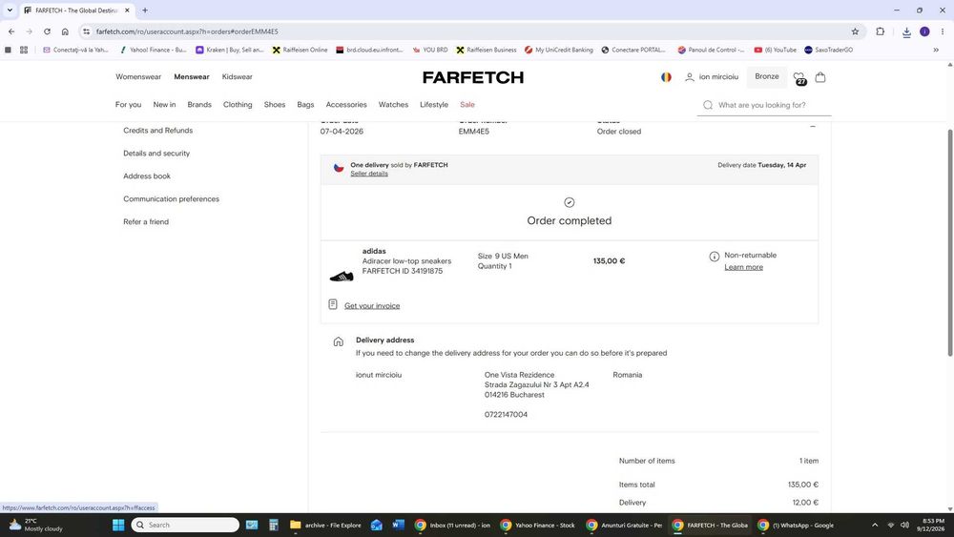Open the Raiffeisen Online bookmark
The width and height of the screenshot is (954, 537).
tap(300, 50)
